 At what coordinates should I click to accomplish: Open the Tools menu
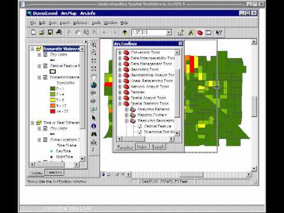point(96,22)
